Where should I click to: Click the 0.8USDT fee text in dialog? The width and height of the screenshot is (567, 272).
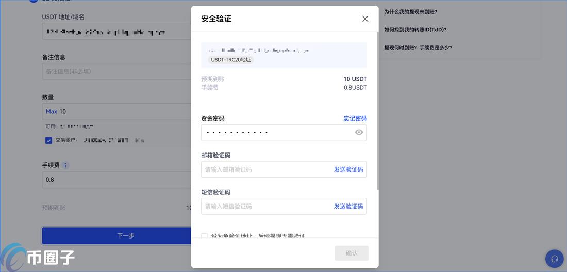point(356,88)
